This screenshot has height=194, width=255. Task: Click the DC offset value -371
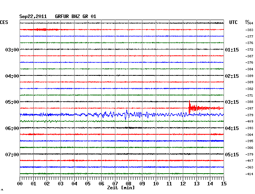[x=249, y=95]
